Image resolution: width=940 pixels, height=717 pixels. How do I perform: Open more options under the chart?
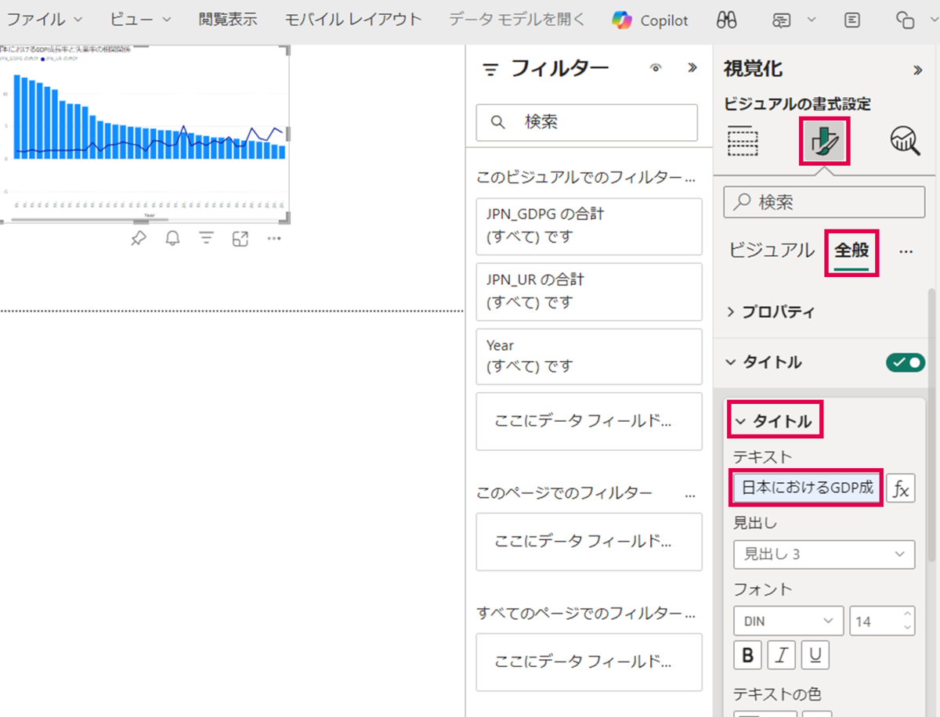click(273, 239)
